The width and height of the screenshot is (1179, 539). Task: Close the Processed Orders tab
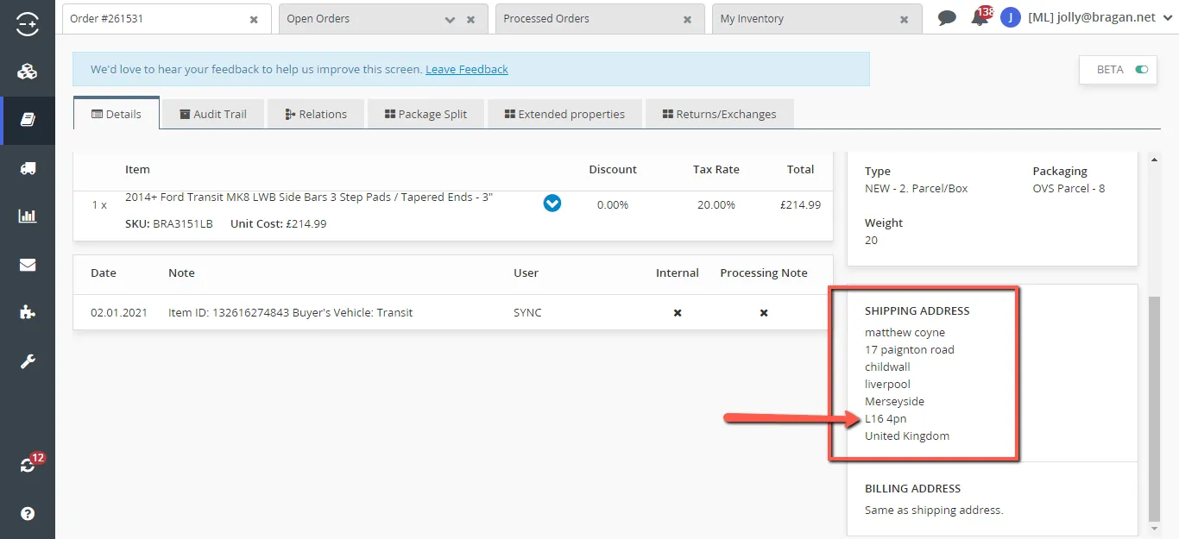pos(687,19)
